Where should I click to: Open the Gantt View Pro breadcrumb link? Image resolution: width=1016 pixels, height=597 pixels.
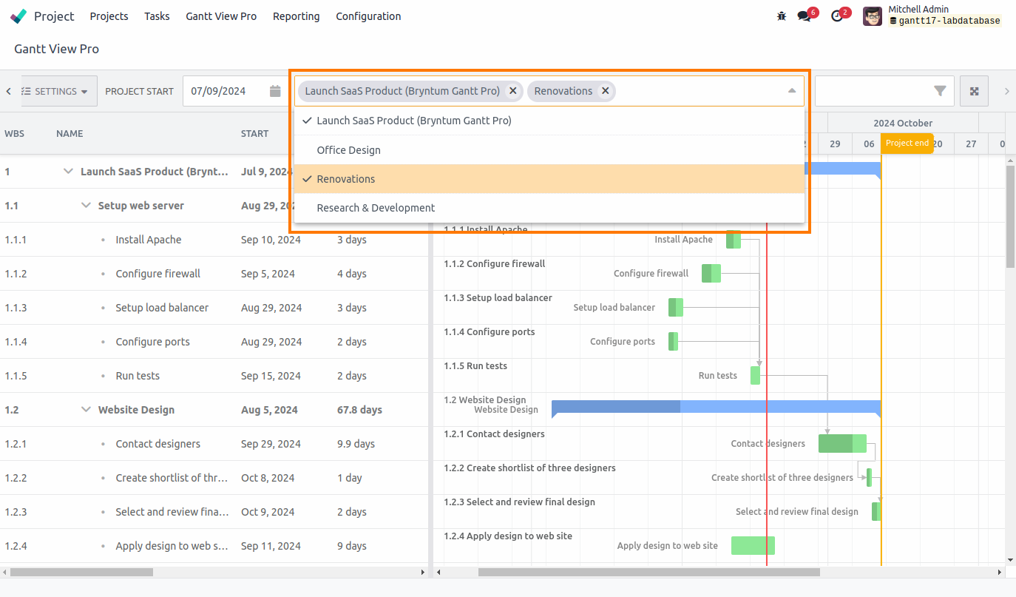click(56, 49)
